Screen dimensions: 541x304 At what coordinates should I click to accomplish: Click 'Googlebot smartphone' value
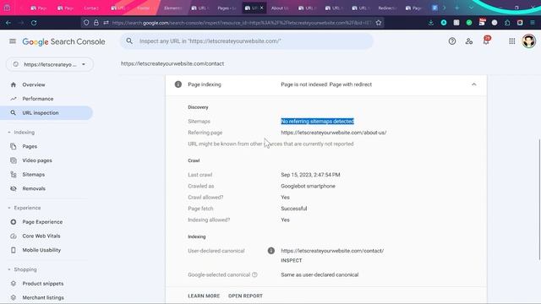pyautogui.click(x=308, y=186)
